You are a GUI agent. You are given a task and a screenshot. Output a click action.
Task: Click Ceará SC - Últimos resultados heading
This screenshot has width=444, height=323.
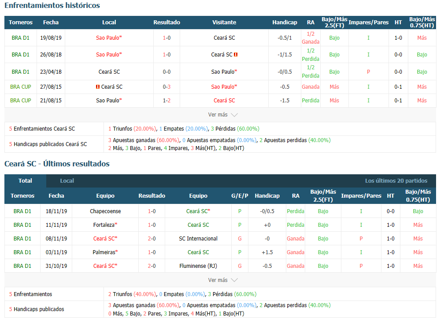(57, 164)
